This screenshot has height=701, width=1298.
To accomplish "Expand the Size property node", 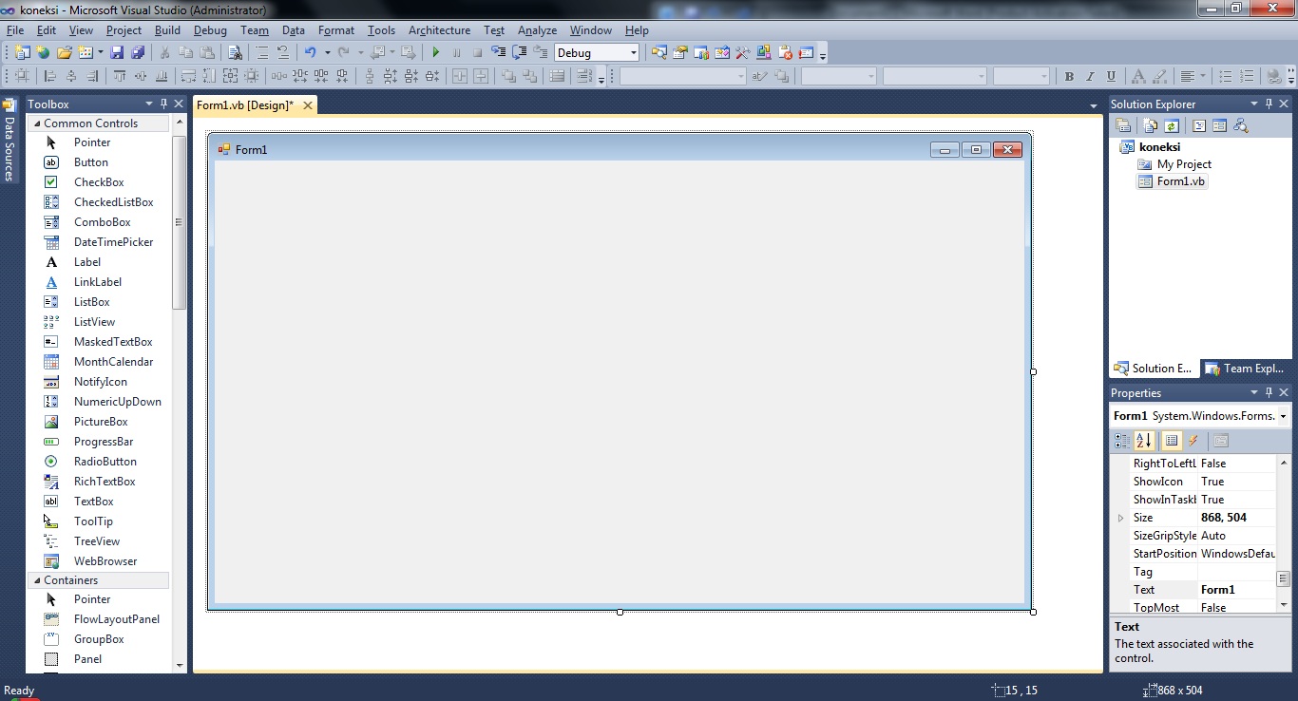I will (1120, 518).
